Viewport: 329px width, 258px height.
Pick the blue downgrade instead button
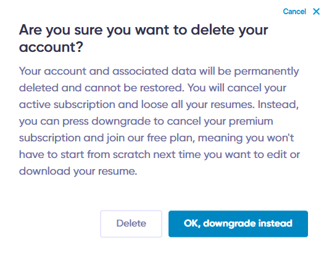pyautogui.click(x=238, y=223)
